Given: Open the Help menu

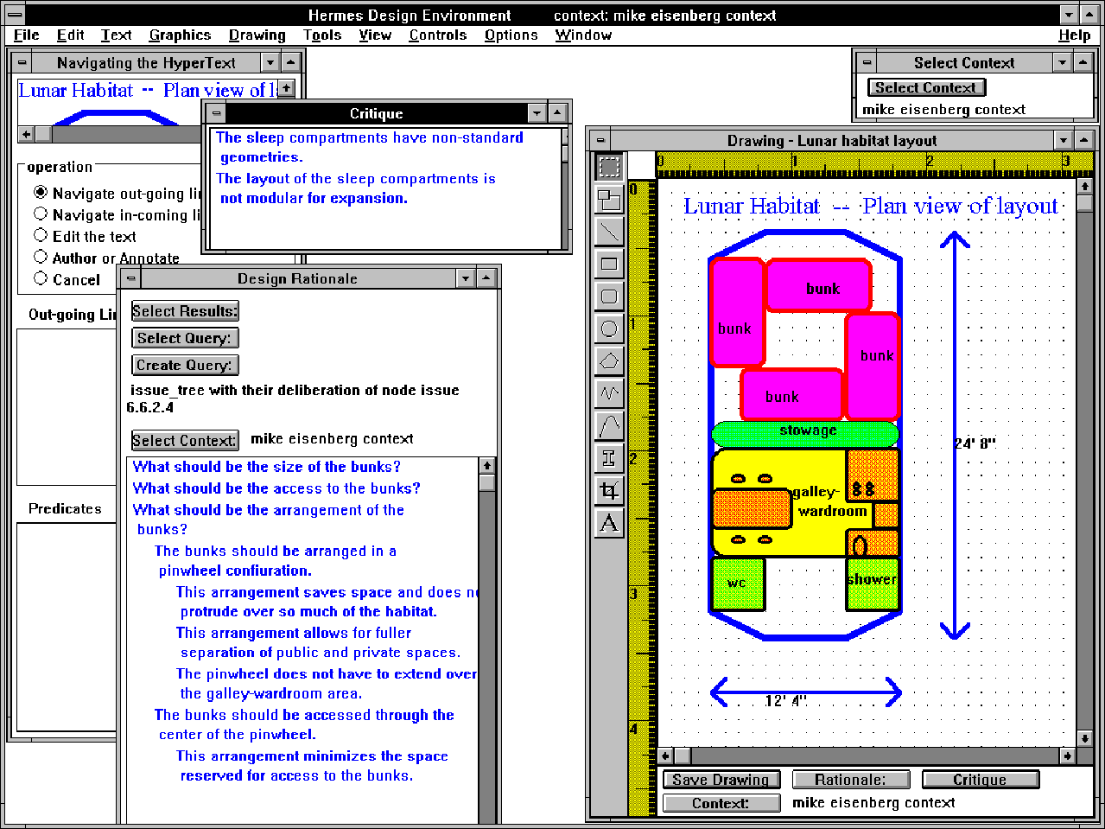Looking at the screenshot, I should pyautogui.click(x=1075, y=35).
